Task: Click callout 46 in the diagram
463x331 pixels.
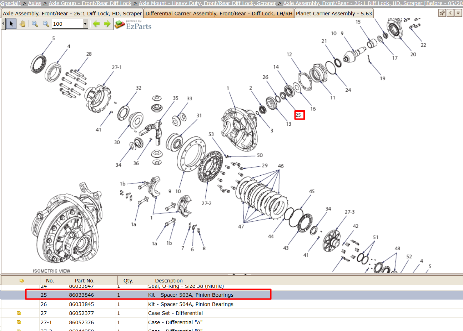Action: click(x=281, y=166)
